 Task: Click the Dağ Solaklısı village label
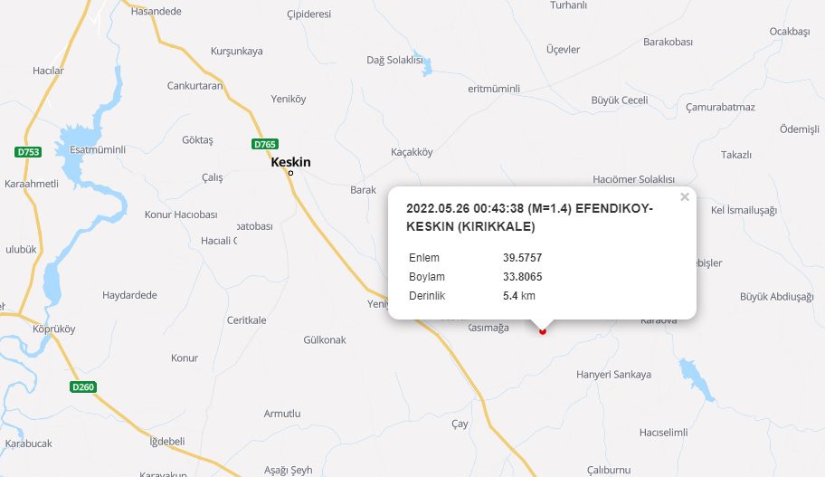point(394,60)
